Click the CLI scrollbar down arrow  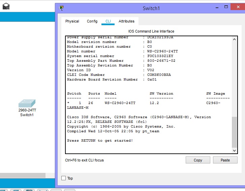click(235, 150)
